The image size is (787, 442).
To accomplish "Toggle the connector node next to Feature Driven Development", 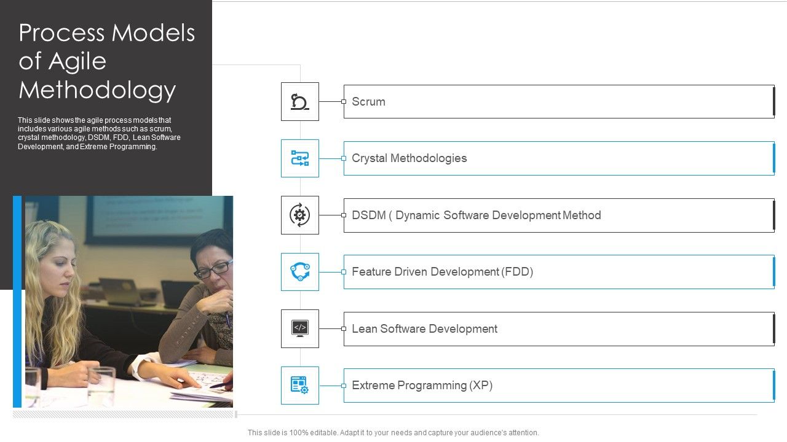I will pos(343,271).
